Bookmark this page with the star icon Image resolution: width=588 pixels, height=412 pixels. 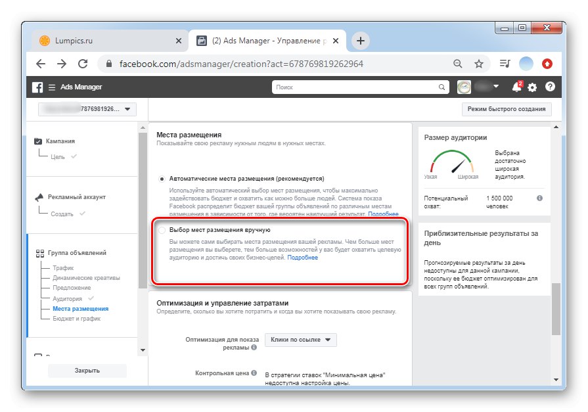coord(478,64)
